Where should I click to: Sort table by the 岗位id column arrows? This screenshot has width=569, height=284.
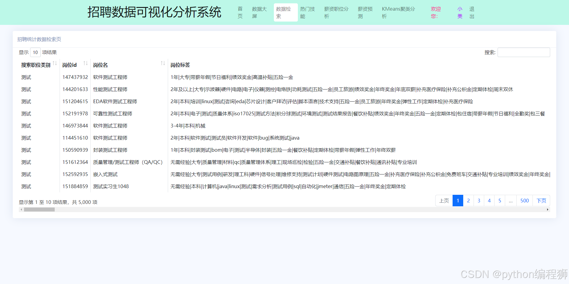85,63
